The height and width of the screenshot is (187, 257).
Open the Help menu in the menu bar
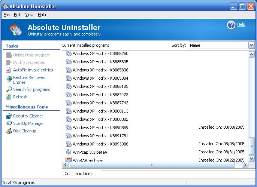pos(42,15)
